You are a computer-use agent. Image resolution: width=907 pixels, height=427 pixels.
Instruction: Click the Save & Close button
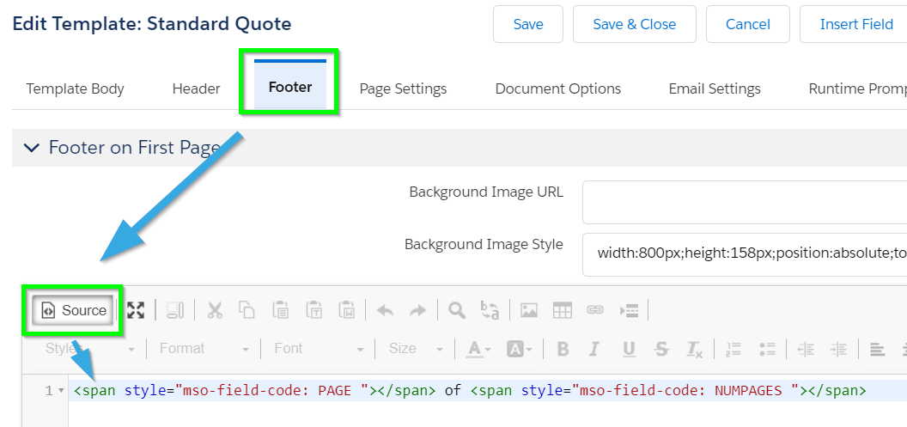click(635, 24)
